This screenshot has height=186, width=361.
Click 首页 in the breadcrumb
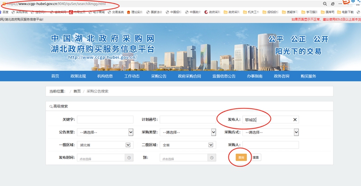[x=77, y=91]
